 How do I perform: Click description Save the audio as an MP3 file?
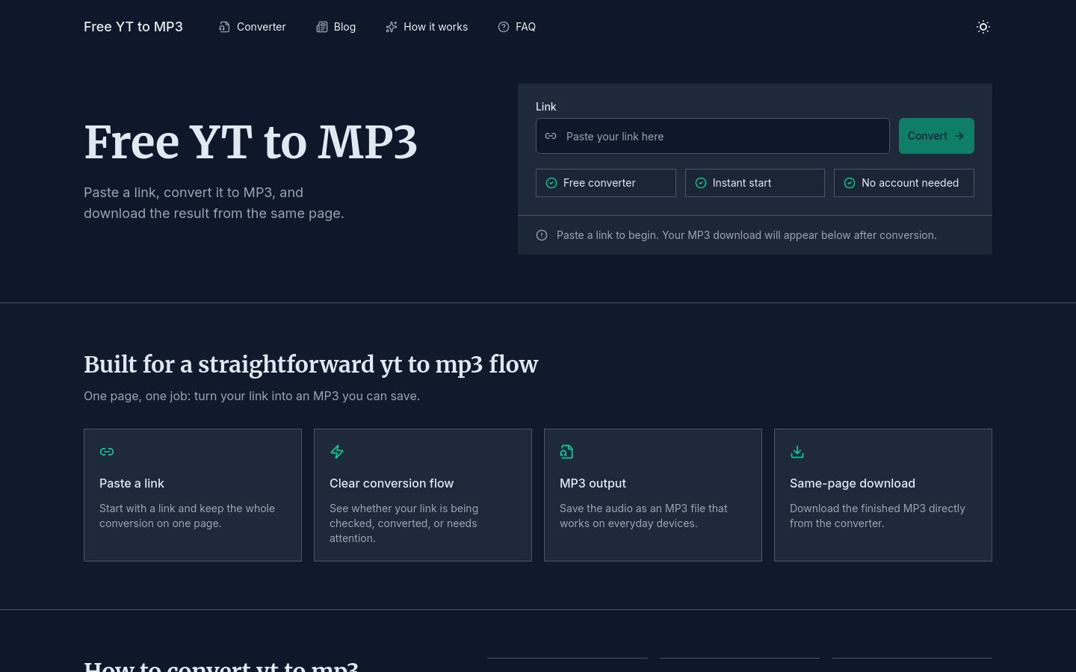pyautogui.click(x=643, y=516)
